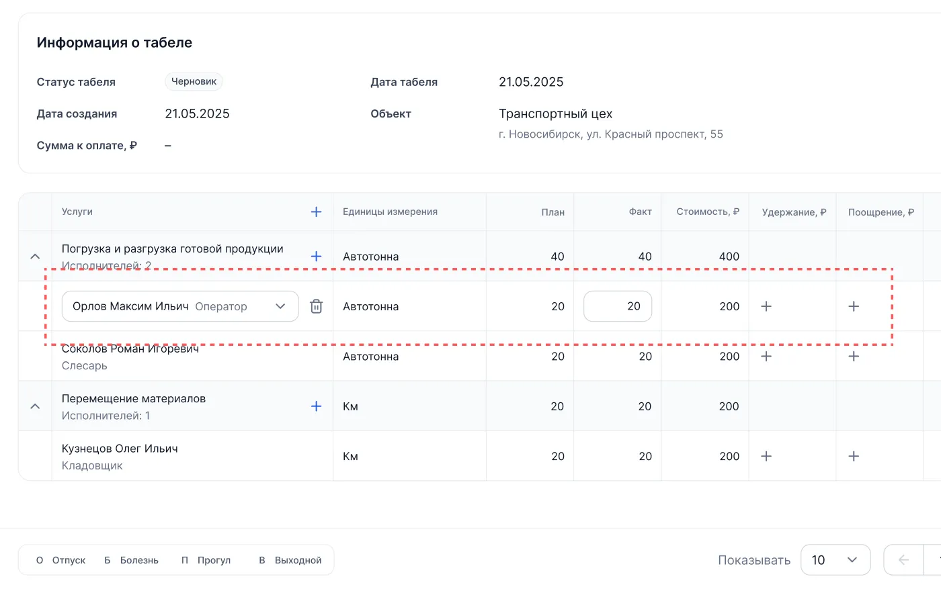Image resolution: width=941 pixels, height=591 pixels.
Task: Select the Прогул legend item
Action: 206,560
